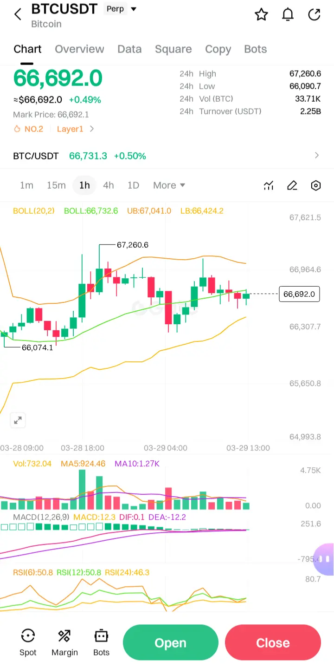This screenshot has height=668, width=334.
Task: Open chart indicators icon
Action: [269, 186]
